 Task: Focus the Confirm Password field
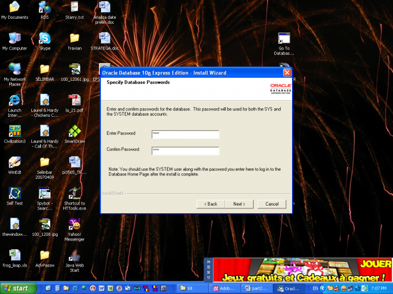point(185,151)
